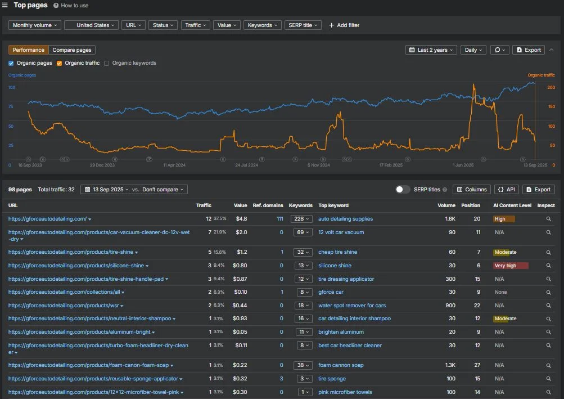Click Moderate AI level for tire-shine row

pos(506,252)
